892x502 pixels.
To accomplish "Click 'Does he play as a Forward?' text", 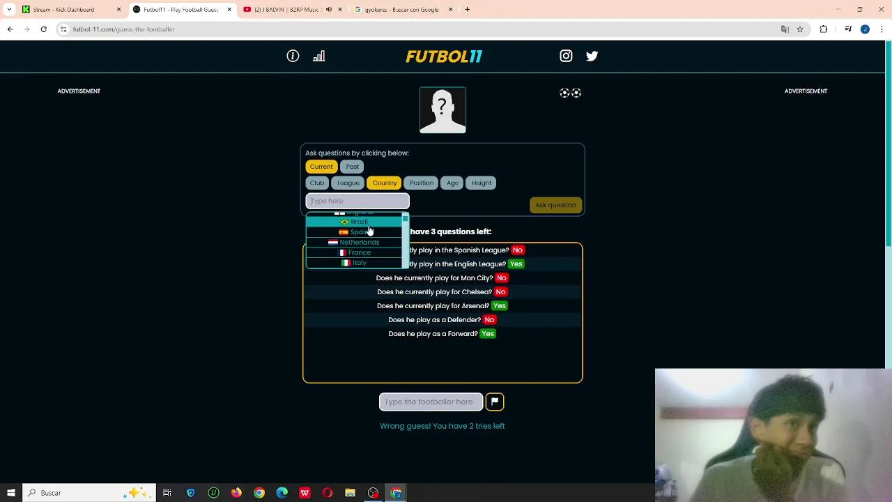I will [433, 334].
